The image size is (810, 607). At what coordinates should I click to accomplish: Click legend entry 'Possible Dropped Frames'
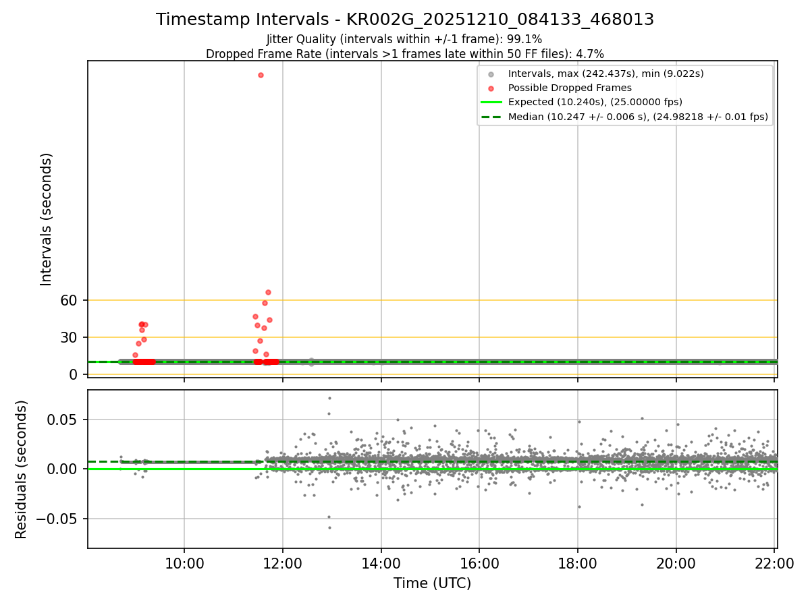570,88
